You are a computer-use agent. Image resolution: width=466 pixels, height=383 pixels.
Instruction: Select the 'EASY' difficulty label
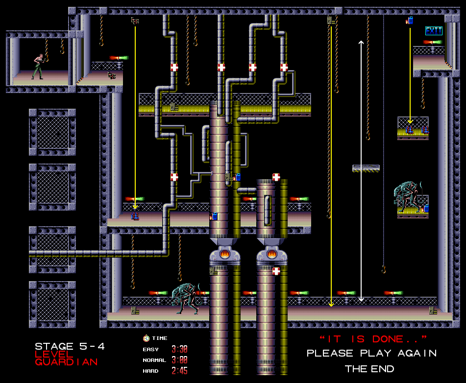click(x=150, y=349)
